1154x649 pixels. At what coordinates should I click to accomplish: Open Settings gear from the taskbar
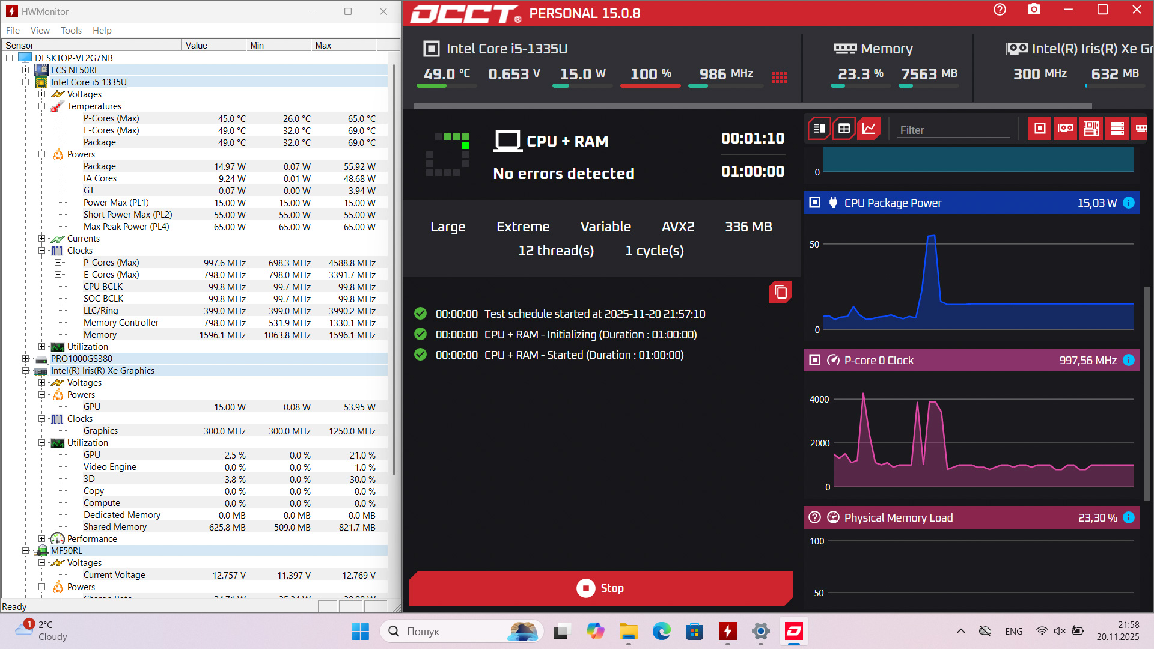760,631
